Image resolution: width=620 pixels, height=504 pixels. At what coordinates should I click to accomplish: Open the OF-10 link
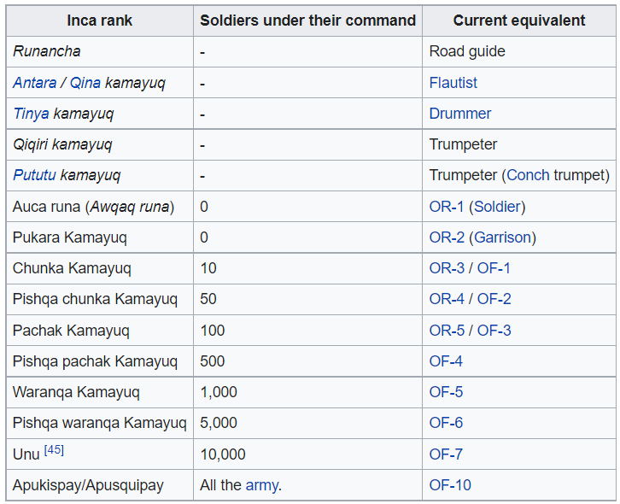coord(450,485)
